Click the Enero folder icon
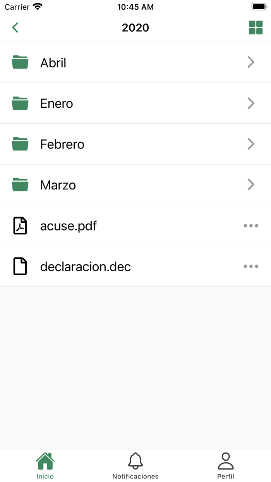This screenshot has width=271, height=482. click(20, 103)
